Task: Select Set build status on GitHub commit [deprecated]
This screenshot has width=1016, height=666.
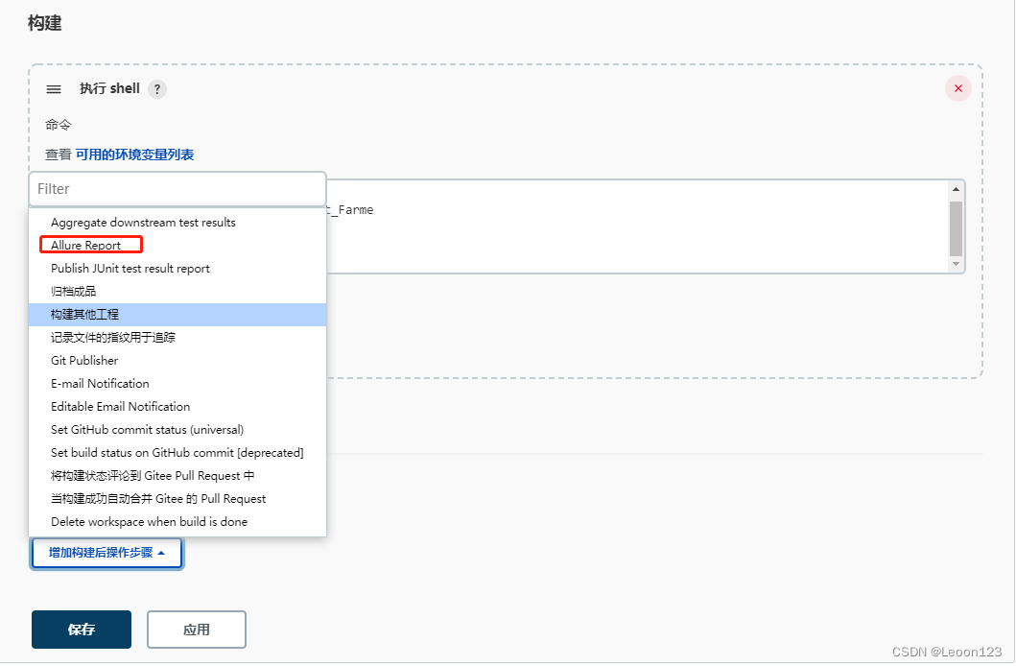Action: 177,453
